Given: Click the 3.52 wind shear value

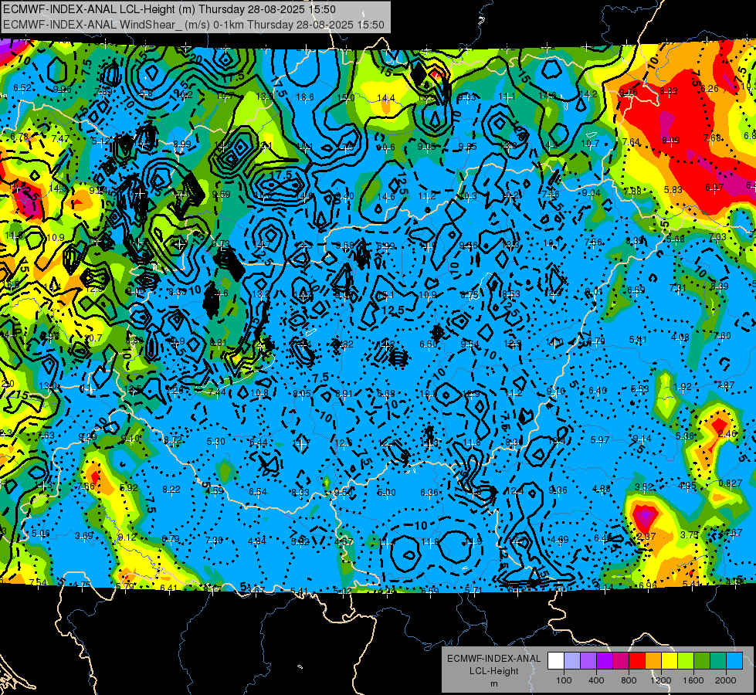Looking at the screenshot, I should pyautogui.click(x=644, y=487).
